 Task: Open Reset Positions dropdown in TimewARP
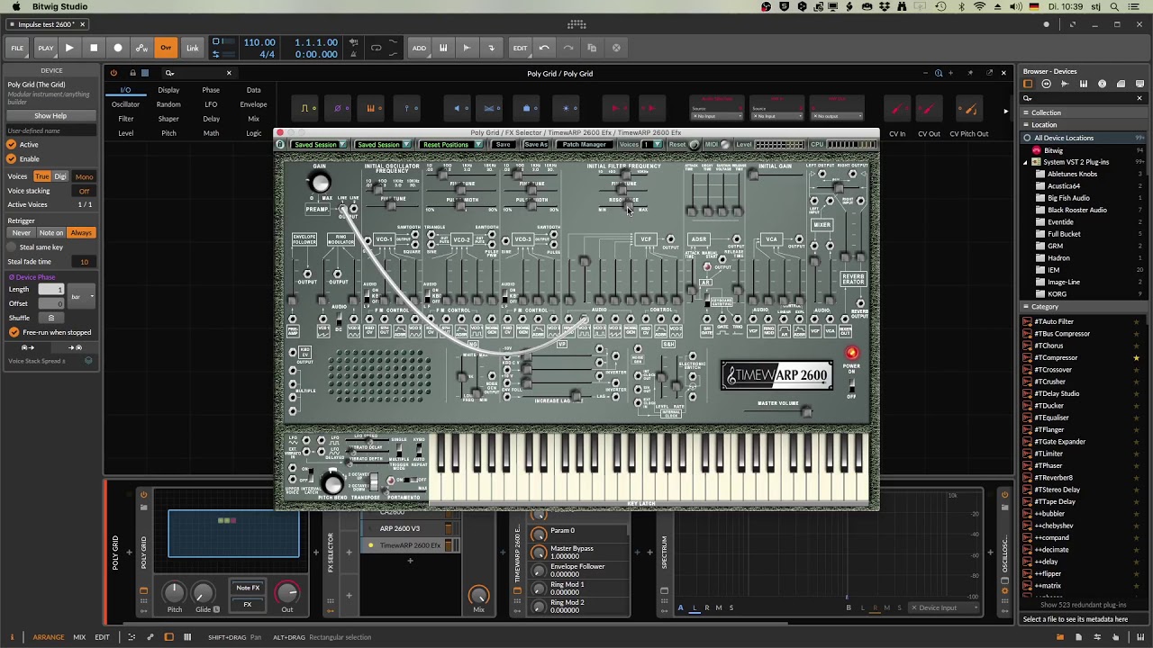coord(450,145)
